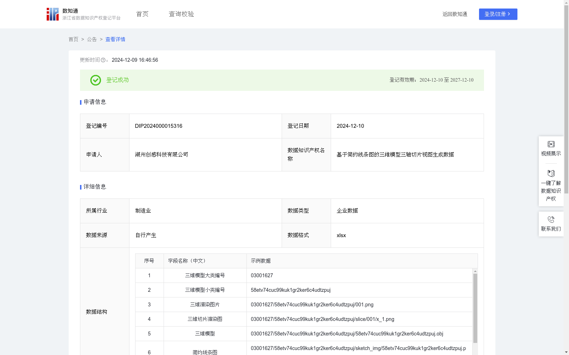Click the 登记编号 label cell
The image size is (569, 355).
[x=105, y=126]
